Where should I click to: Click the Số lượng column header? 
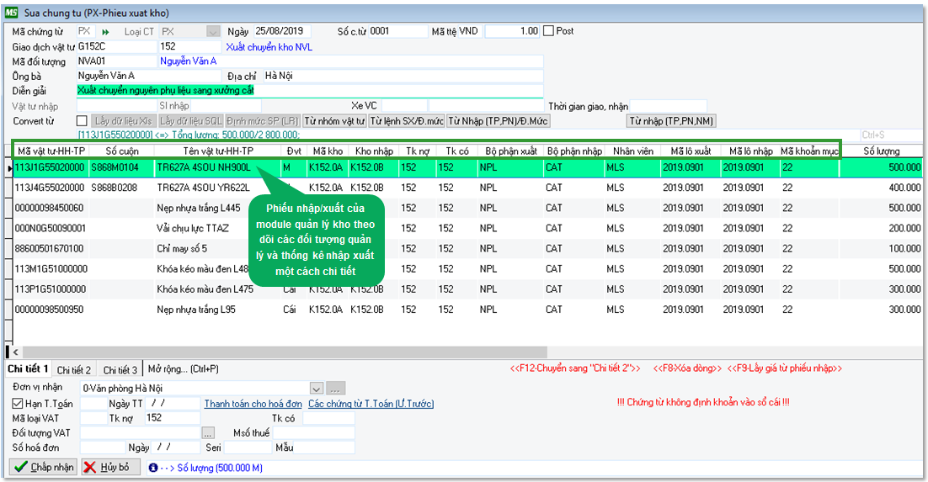(x=881, y=151)
